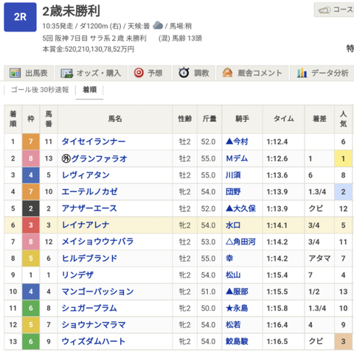Image resolution: width=354 pixels, height=352 pixels.
Task: Click the 厩舎コメント stable icon
Action: tap(227, 73)
